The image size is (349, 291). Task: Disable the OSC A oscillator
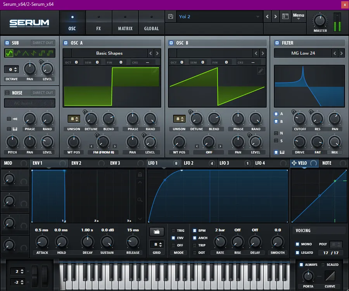tap(66, 43)
